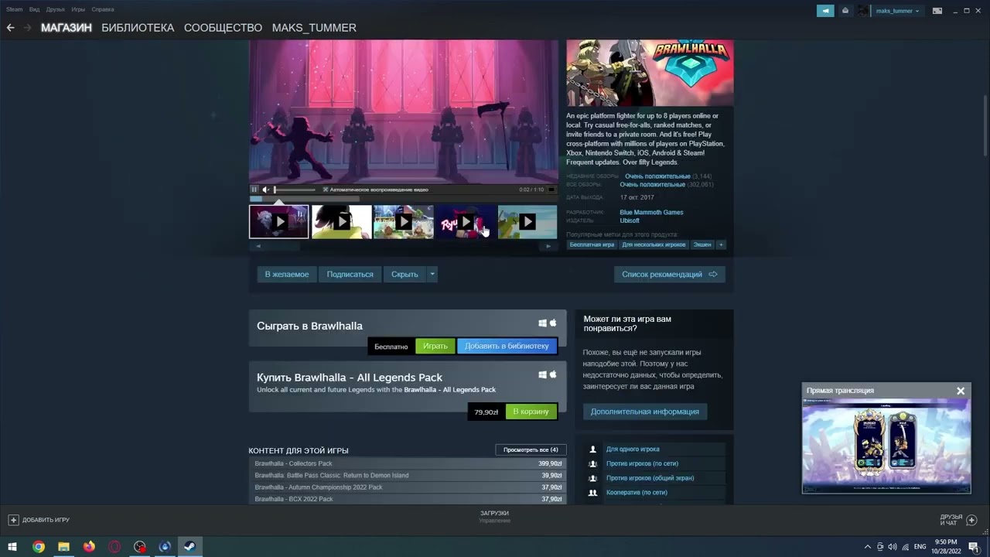Select the Экшен tag
Image resolution: width=990 pixels, height=557 pixels.
[702, 244]
